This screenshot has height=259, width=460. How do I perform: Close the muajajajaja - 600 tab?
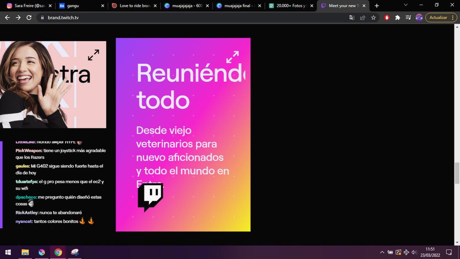pos(207,5)
